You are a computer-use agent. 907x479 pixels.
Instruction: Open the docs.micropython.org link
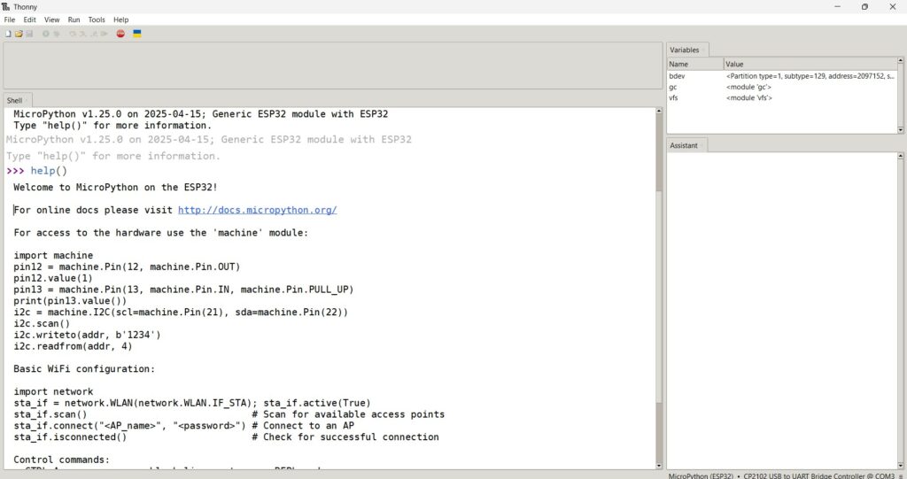[x=258, y=210]
